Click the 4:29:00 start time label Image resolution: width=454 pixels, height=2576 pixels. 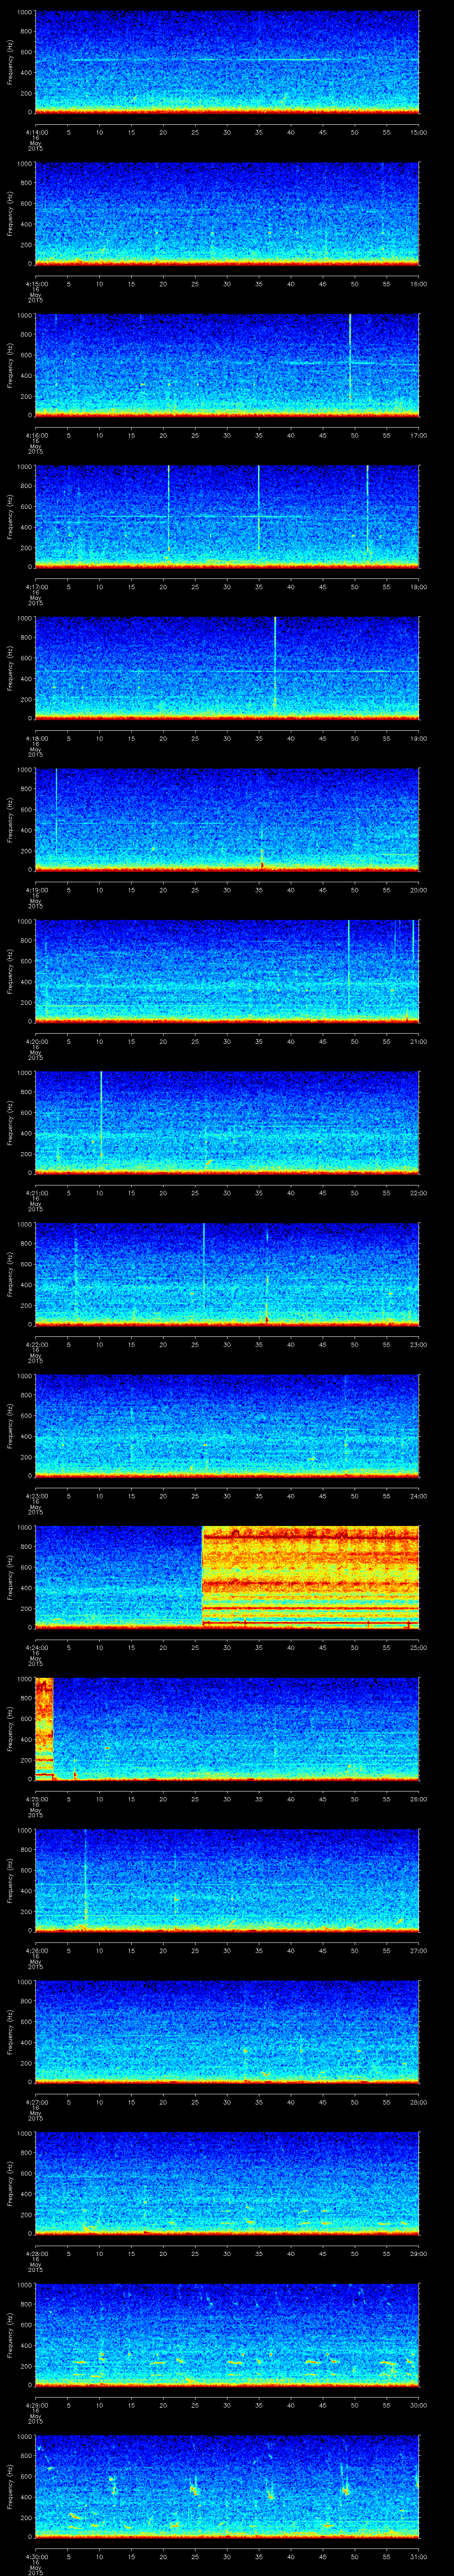coord(37,2405)
